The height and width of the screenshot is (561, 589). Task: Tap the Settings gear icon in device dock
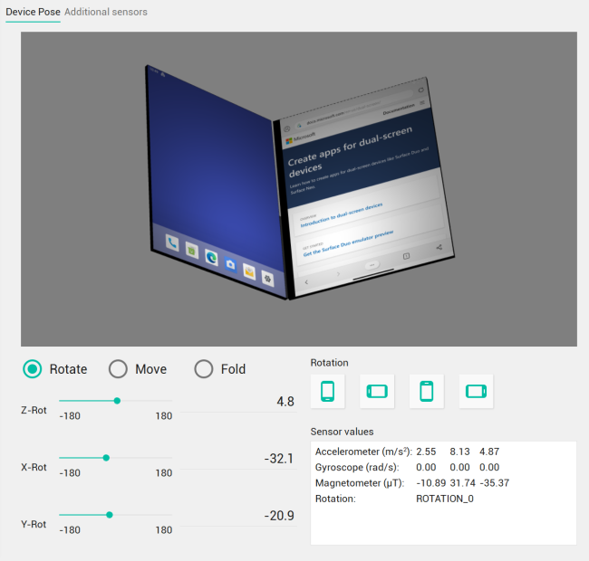(267, 279)
